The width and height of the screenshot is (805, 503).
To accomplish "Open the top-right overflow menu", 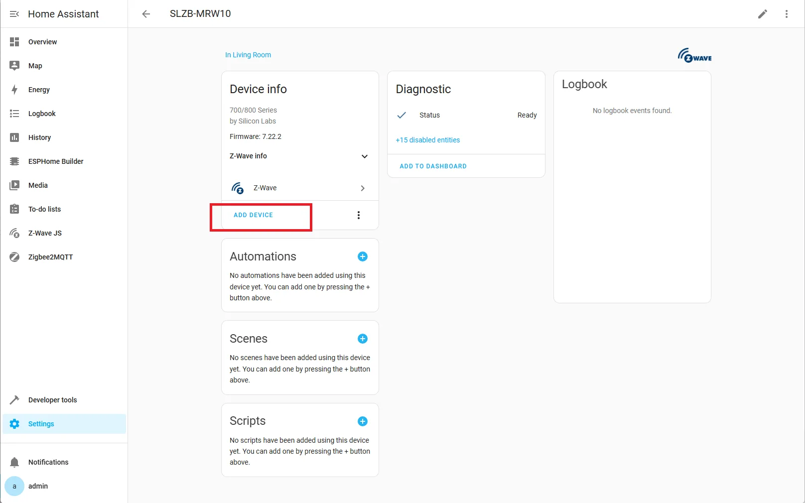I will (x=786, y=14).
